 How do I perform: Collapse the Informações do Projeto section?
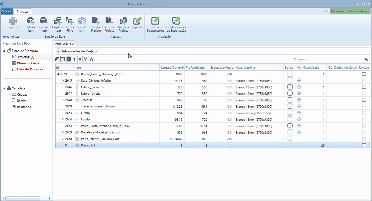(x=58, y=51)
